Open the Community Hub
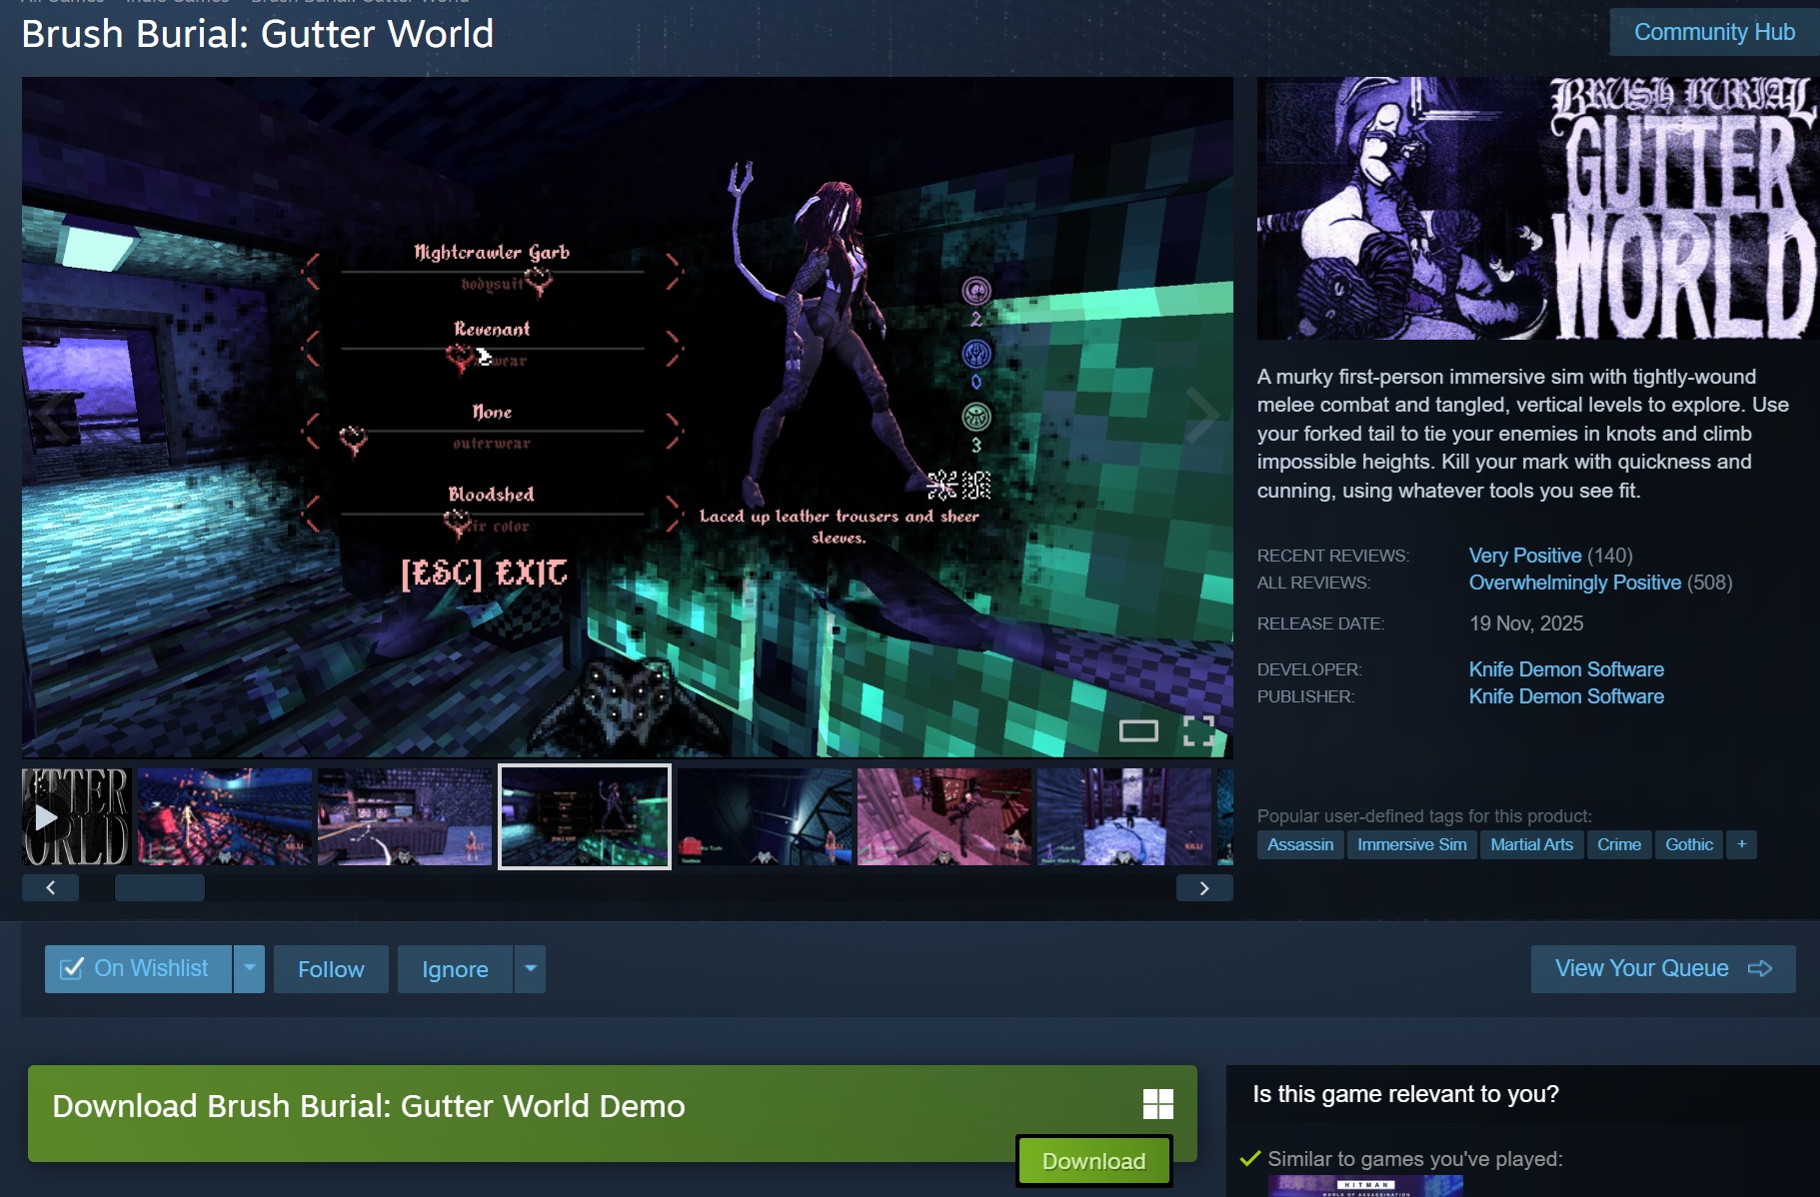Viewport: 1820px width, 1197px height. pos(1714,32)
